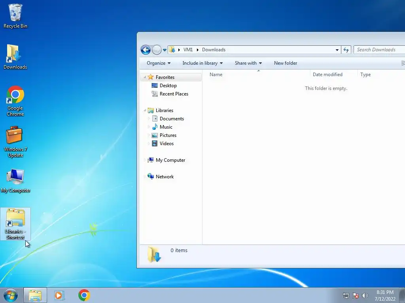
Task: Open the recent pages dropdown arrow
Action: click(165, 50)
